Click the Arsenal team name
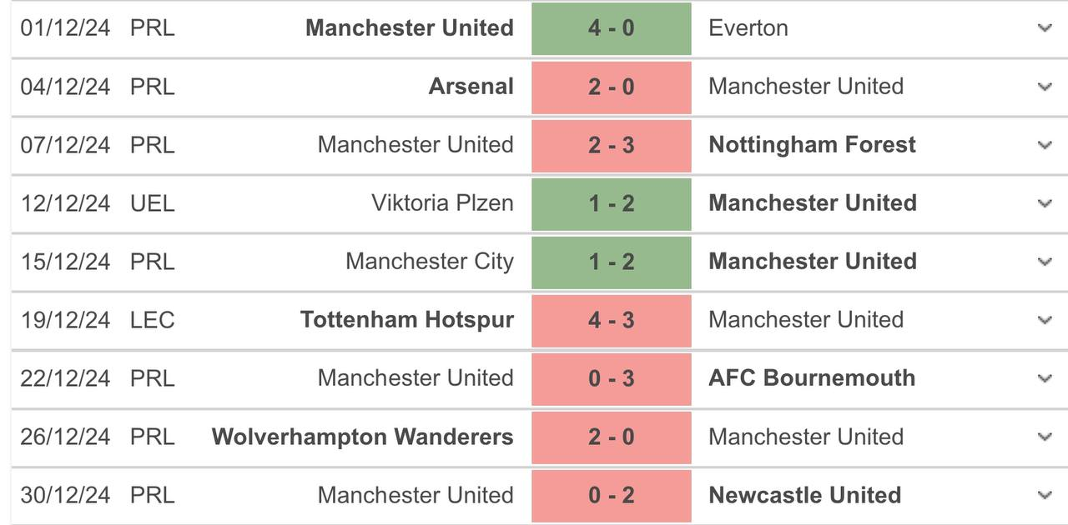The height and width of the screenshot is (525, 1068). 471,87
